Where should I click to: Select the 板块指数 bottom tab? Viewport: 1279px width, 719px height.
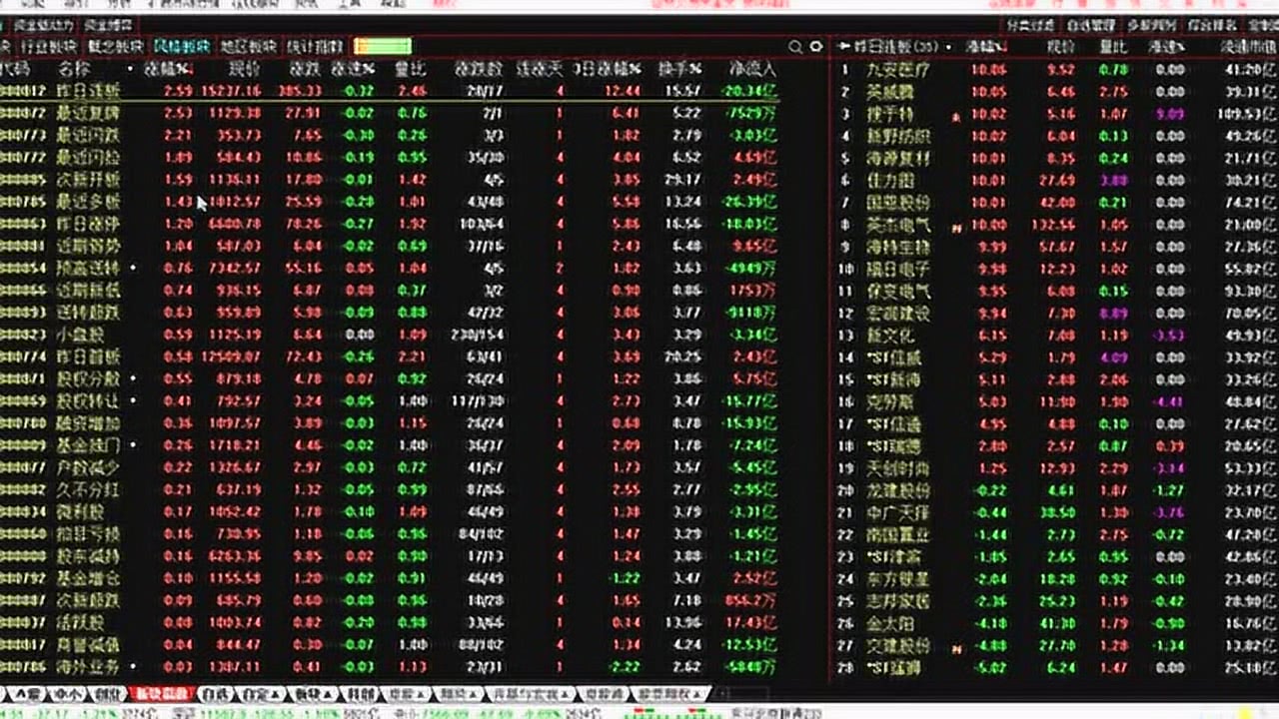point(160,693)
